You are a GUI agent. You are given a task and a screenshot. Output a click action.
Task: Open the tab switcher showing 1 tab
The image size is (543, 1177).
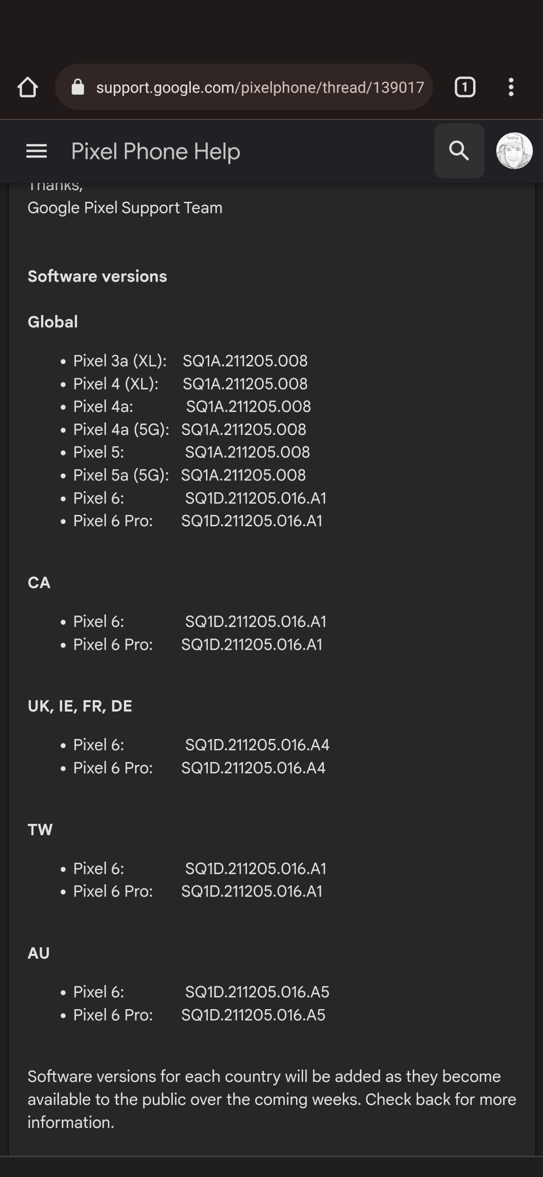[465, 87]
